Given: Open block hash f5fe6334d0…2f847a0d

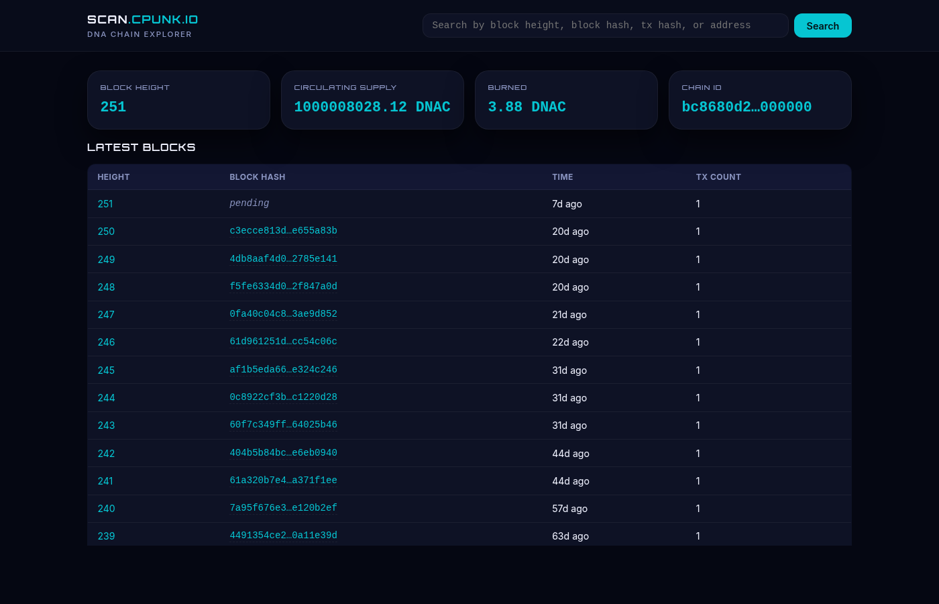Looking at the screenshot, I should (x=283, y=287).
